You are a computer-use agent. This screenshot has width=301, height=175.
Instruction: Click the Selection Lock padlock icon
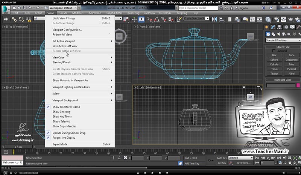click(x=119, y=158)
